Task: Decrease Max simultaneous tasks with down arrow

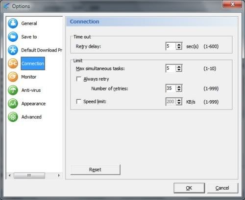Action: 179,70
